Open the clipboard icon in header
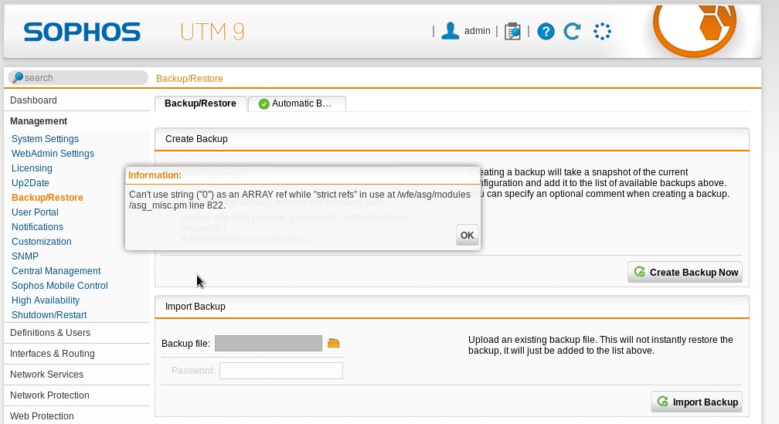779x424 pixels. [x=512, y=31]
